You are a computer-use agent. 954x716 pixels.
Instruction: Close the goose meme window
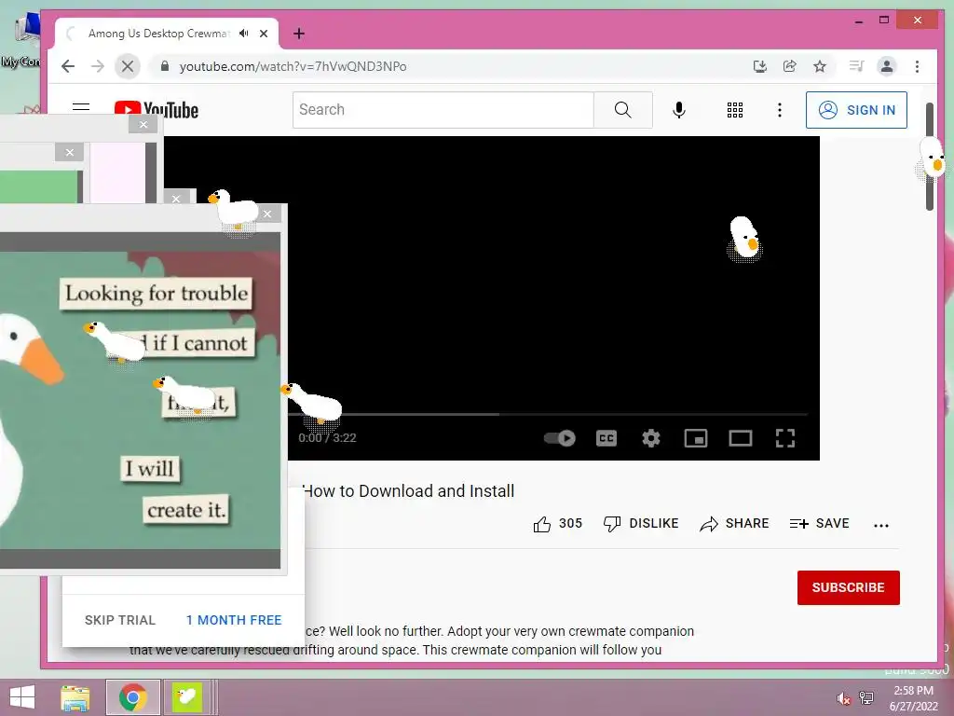[x=267, y=213]
